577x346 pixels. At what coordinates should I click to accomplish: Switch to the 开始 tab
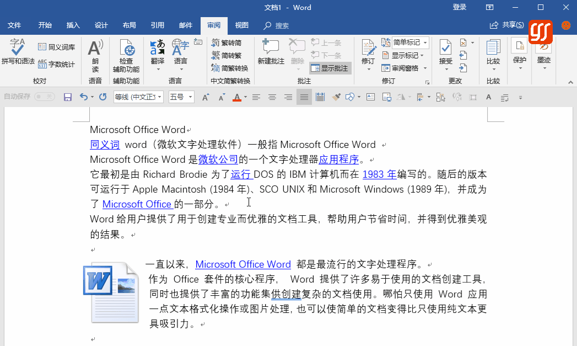tap(45, 25)
